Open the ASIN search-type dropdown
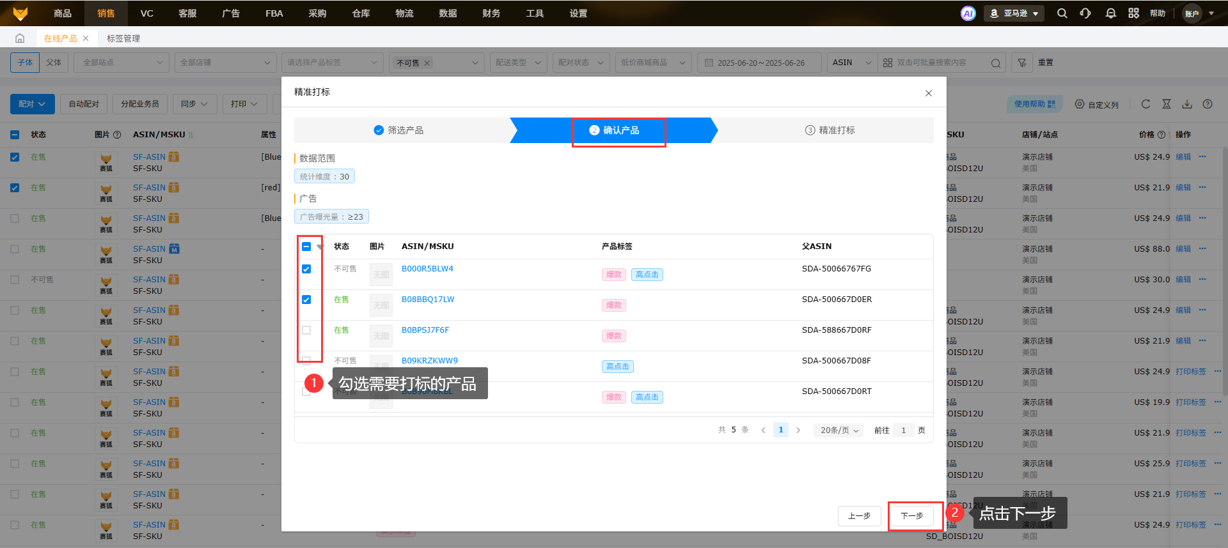1228x548 pixels. pos(852,63)
